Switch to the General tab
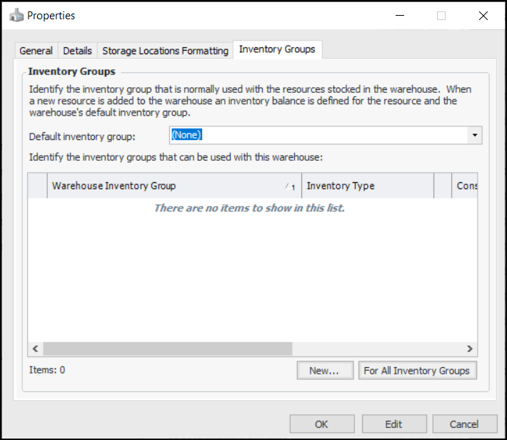 pyautogui.click(x=36, y=51)
